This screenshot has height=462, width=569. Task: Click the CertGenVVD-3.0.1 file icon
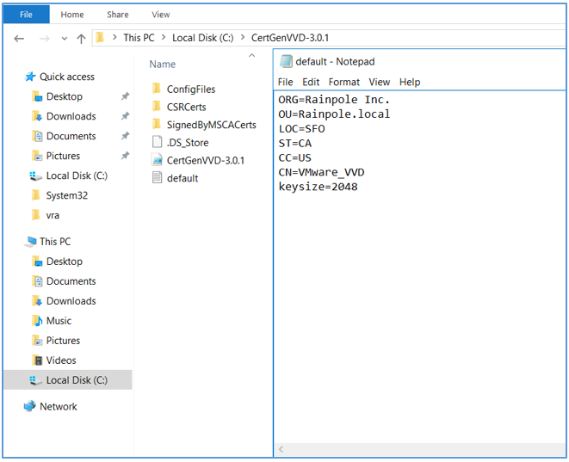click(x=158, y=160)
